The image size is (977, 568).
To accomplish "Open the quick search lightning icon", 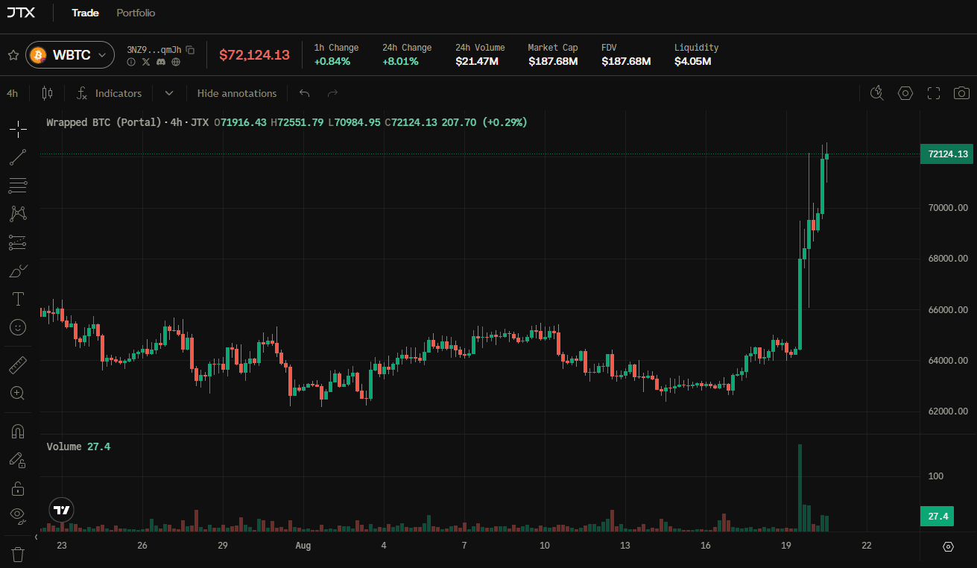I will (877, 93).
